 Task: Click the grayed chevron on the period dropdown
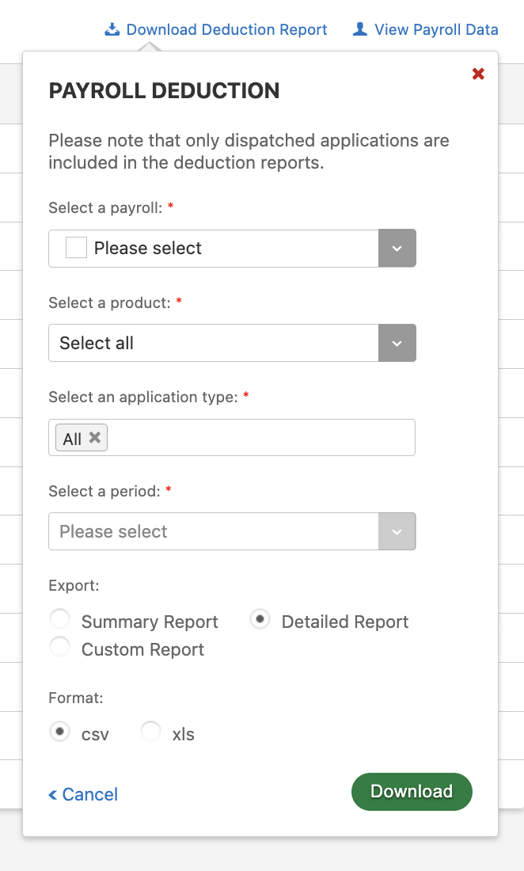(397, 531)
